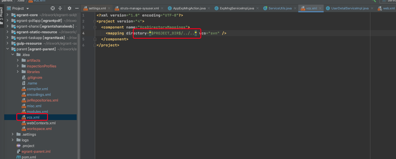This screenshot has width=396, height=159.
Task: Switch to the settings.xml tab
Action: tap(97, 8)
